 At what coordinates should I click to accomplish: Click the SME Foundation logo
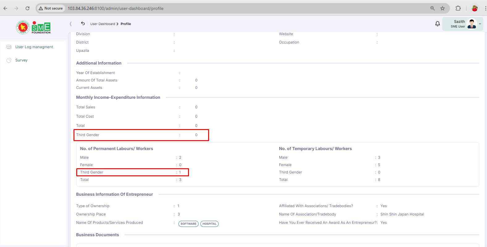(33, 27)
